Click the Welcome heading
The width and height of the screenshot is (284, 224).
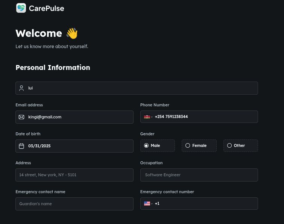tap(39, 33)
